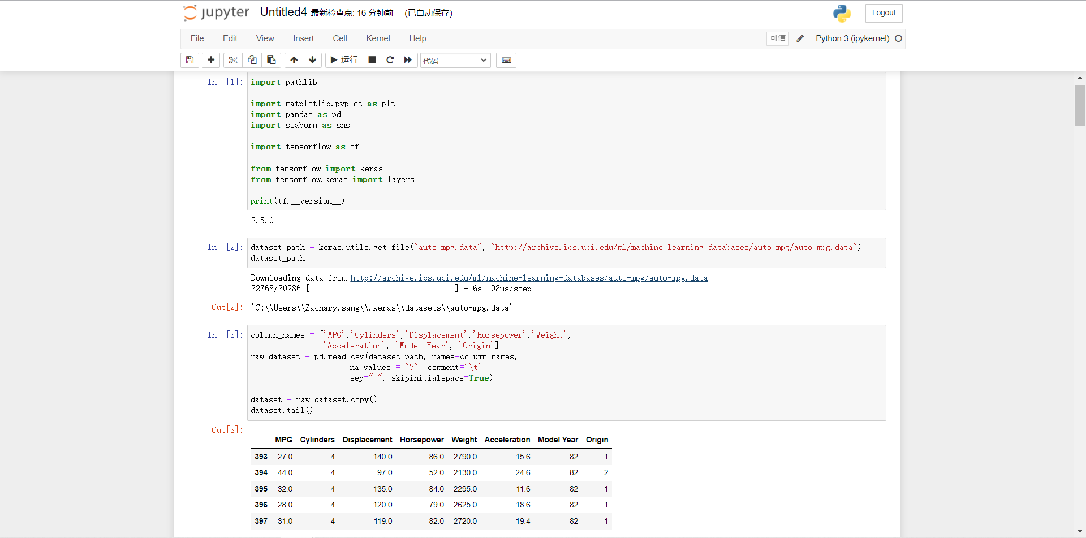Open the Help menu
1086x538 pixels.
click(418, 38)
